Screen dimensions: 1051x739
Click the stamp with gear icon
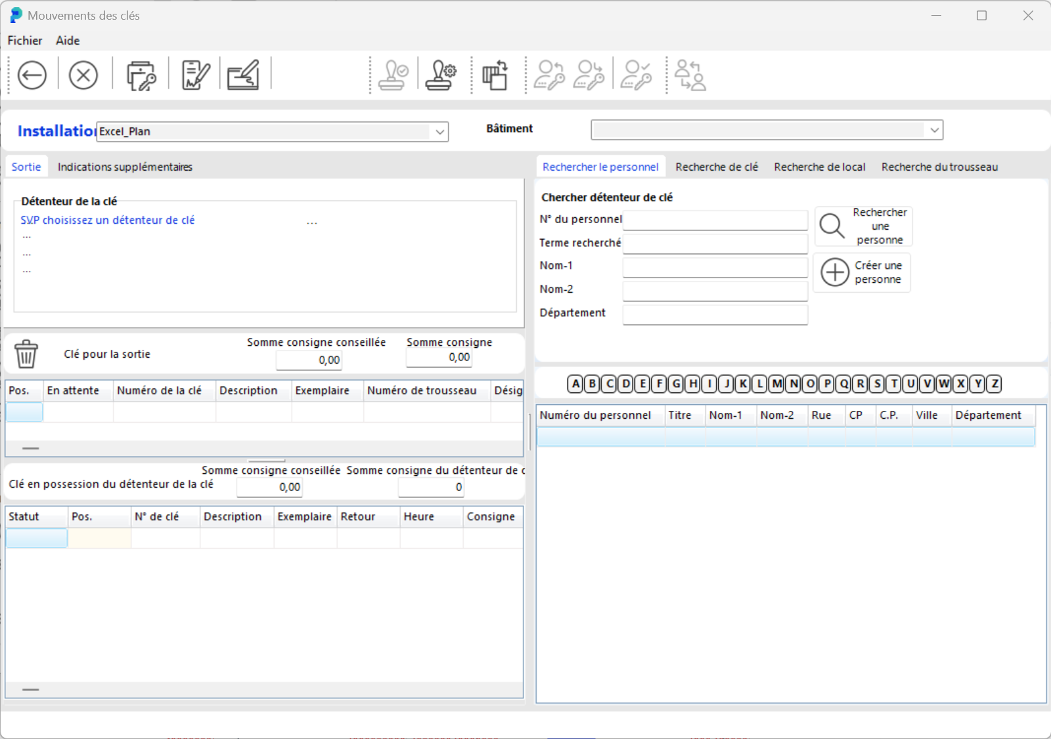coord(441,75)
